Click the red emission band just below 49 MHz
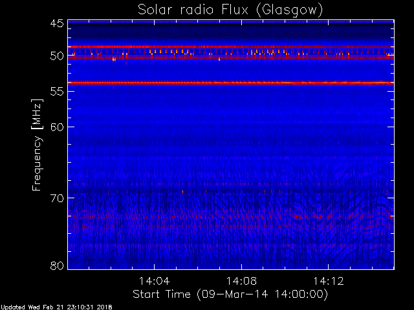Viewport: 414px width, 310px height. (x=231, y=47)
